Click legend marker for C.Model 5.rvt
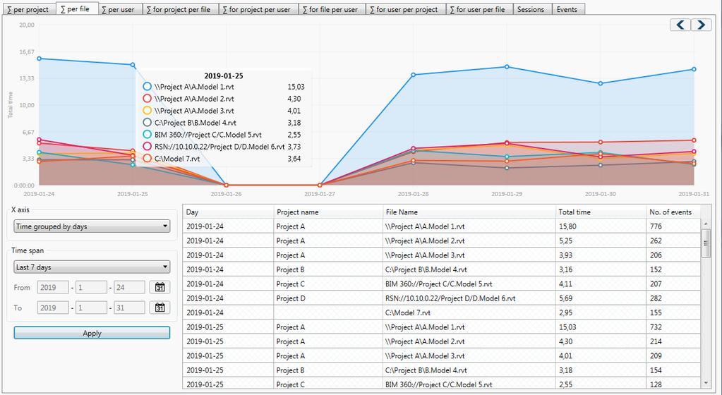The image size is (722, 395). [x=147, y=134]
